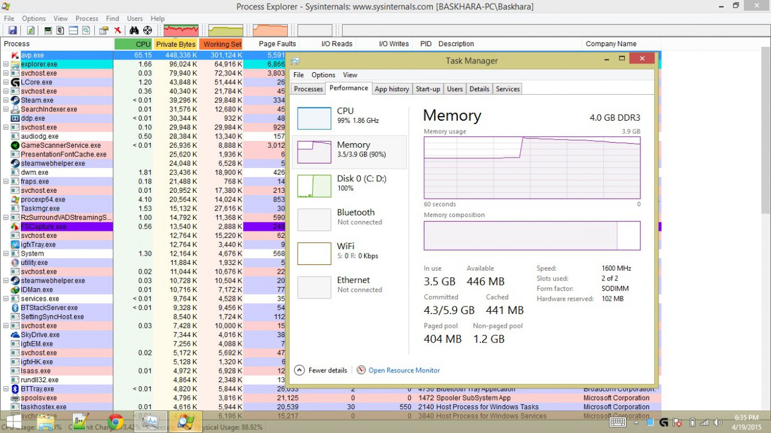
Task: Click the Memory usage graph
Action: tap(532, 168)
